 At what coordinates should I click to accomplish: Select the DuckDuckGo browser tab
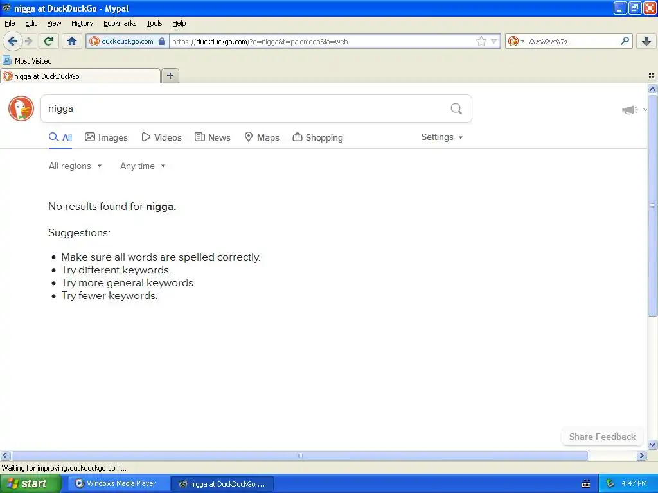point(80,76)
